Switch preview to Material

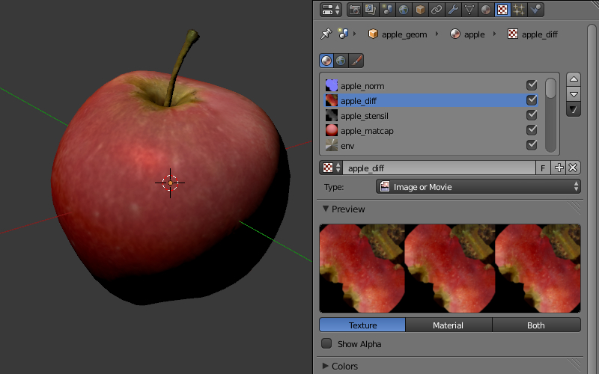(449, 325)
